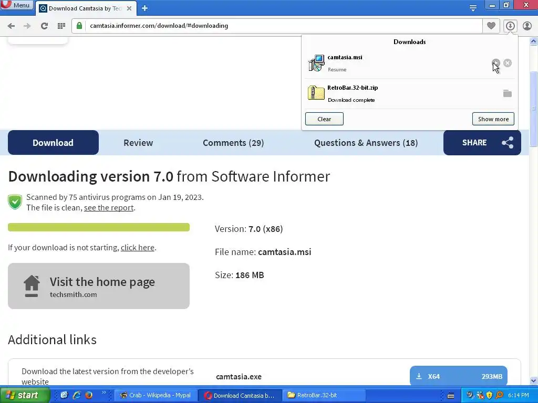Open the Opera Menu button
This screenshot has width=538, height=403.
pyautogui.click(x=17, y=5)
